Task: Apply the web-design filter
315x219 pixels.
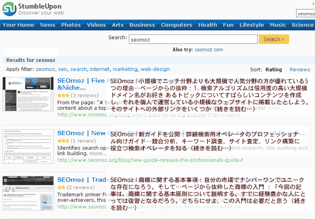Action: 155,69
